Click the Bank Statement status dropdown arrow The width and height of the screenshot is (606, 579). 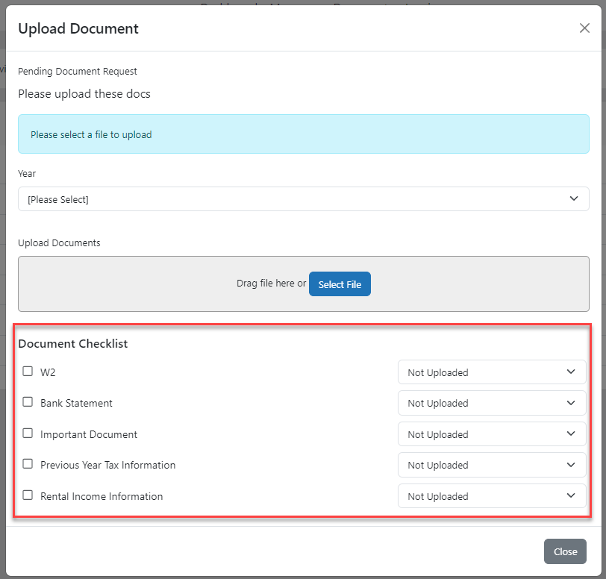tap(572, 403)
